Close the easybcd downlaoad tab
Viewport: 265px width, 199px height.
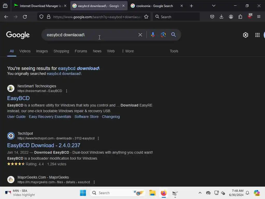tap(123, 6)
